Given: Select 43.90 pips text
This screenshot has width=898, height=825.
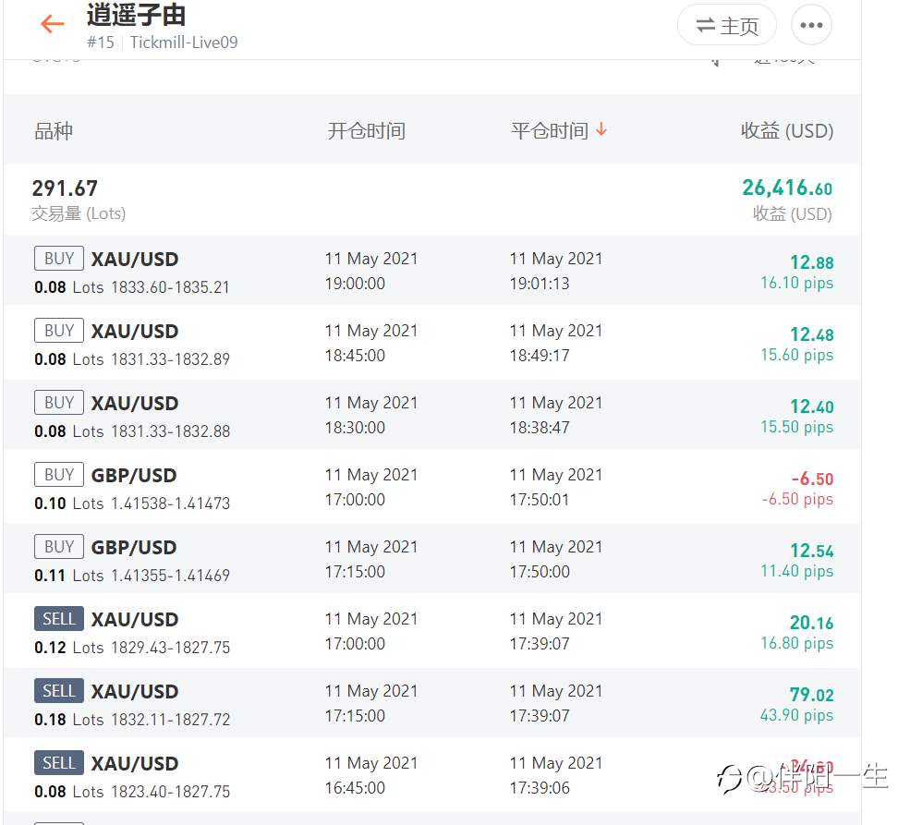Looking at the screenshot, I should click(x=797, y=716).
